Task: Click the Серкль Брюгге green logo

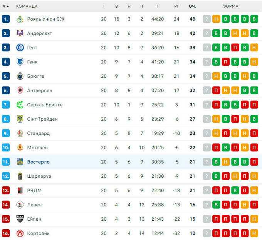Action: point(20,105)
